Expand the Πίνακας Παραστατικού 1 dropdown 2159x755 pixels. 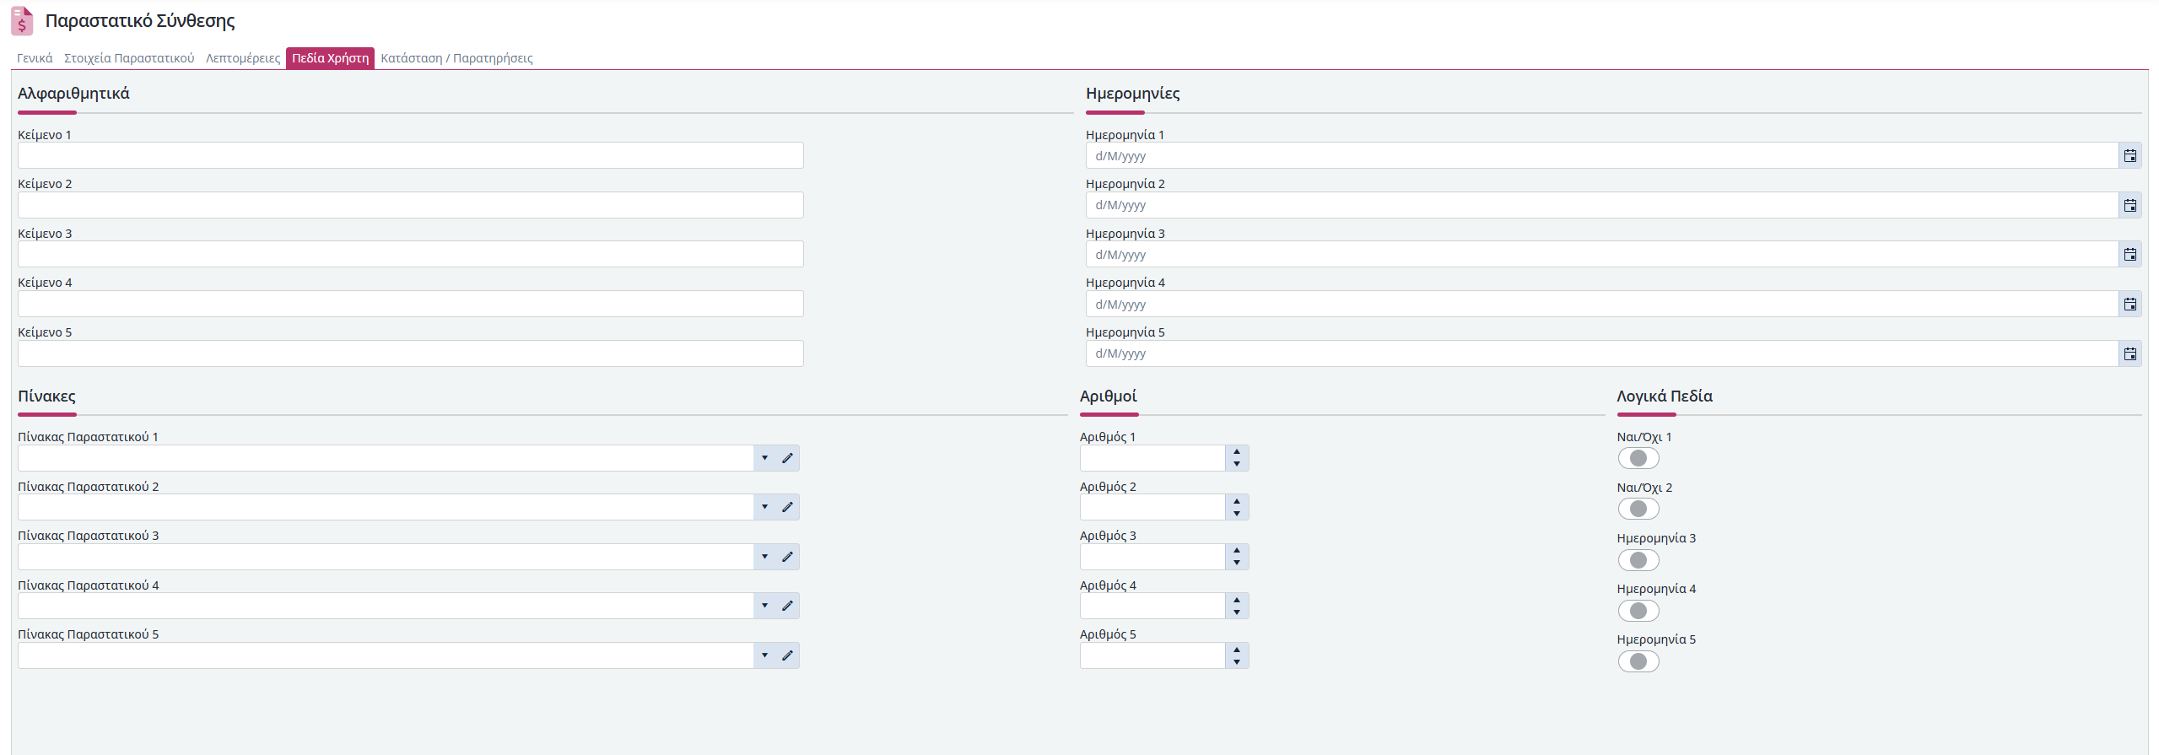point(764,458)
